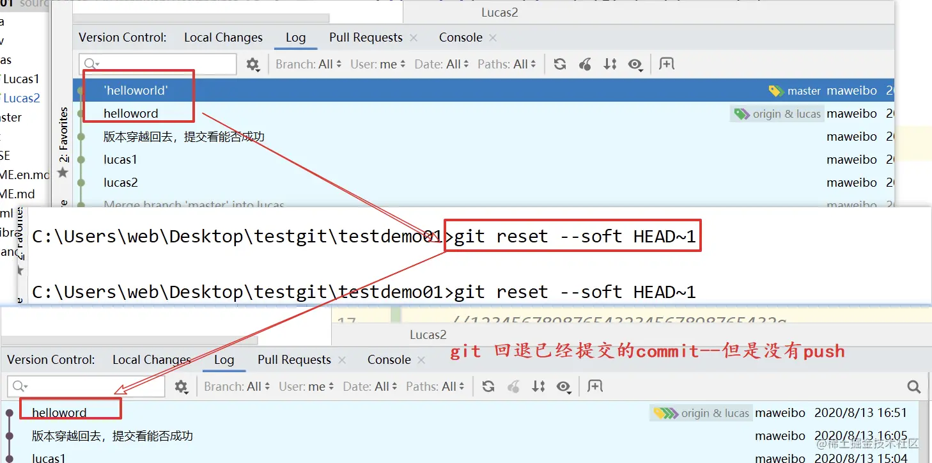The width and height of the screenshot is (932, 463).
Task: Click the Favorites star icon on left strip
Action: [x=63, y=173]
